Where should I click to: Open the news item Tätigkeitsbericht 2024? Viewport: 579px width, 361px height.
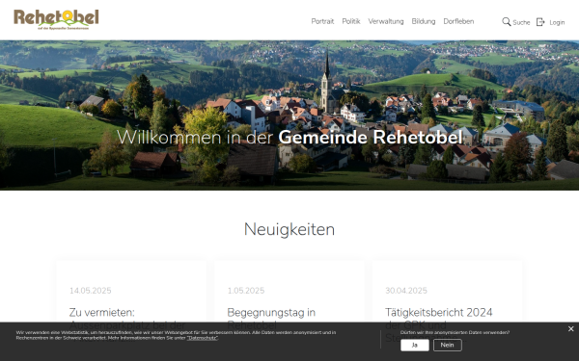click(439, 312)
